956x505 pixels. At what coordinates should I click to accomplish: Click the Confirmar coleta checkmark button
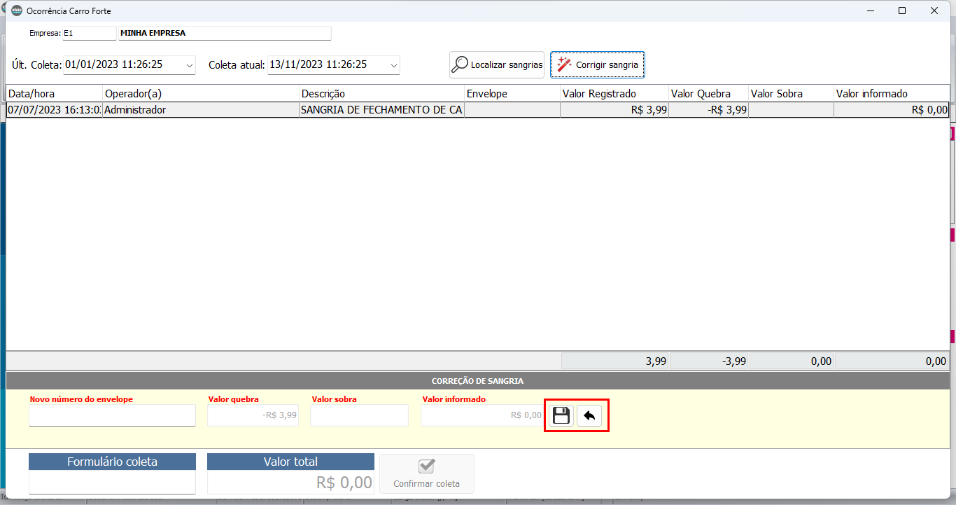tap(426, 474)
